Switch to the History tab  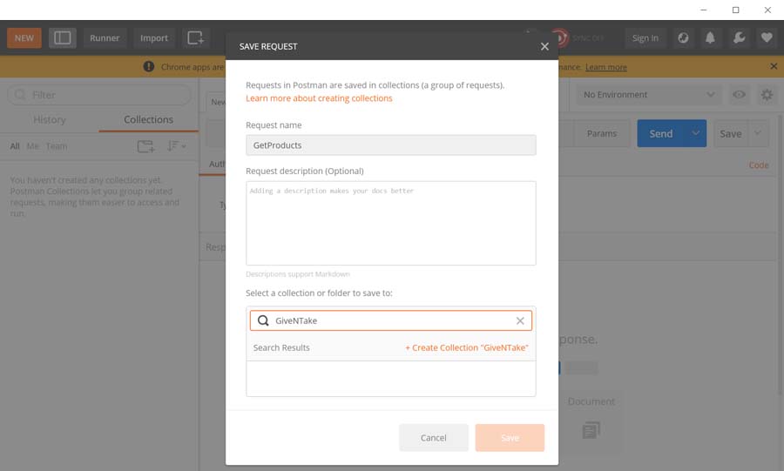50,120
